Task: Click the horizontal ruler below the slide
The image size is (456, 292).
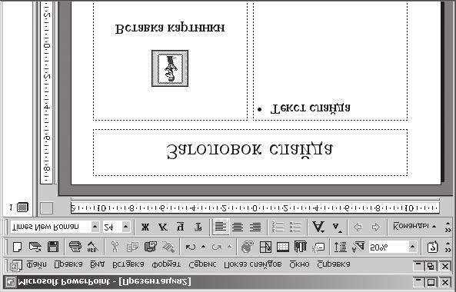Action: (x=255, y=208)
